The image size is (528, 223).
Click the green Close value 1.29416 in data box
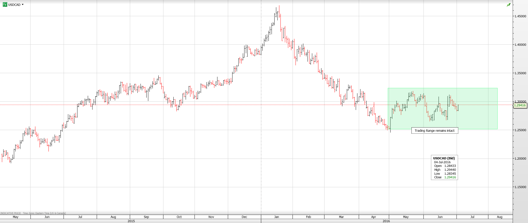coord(450,177)
